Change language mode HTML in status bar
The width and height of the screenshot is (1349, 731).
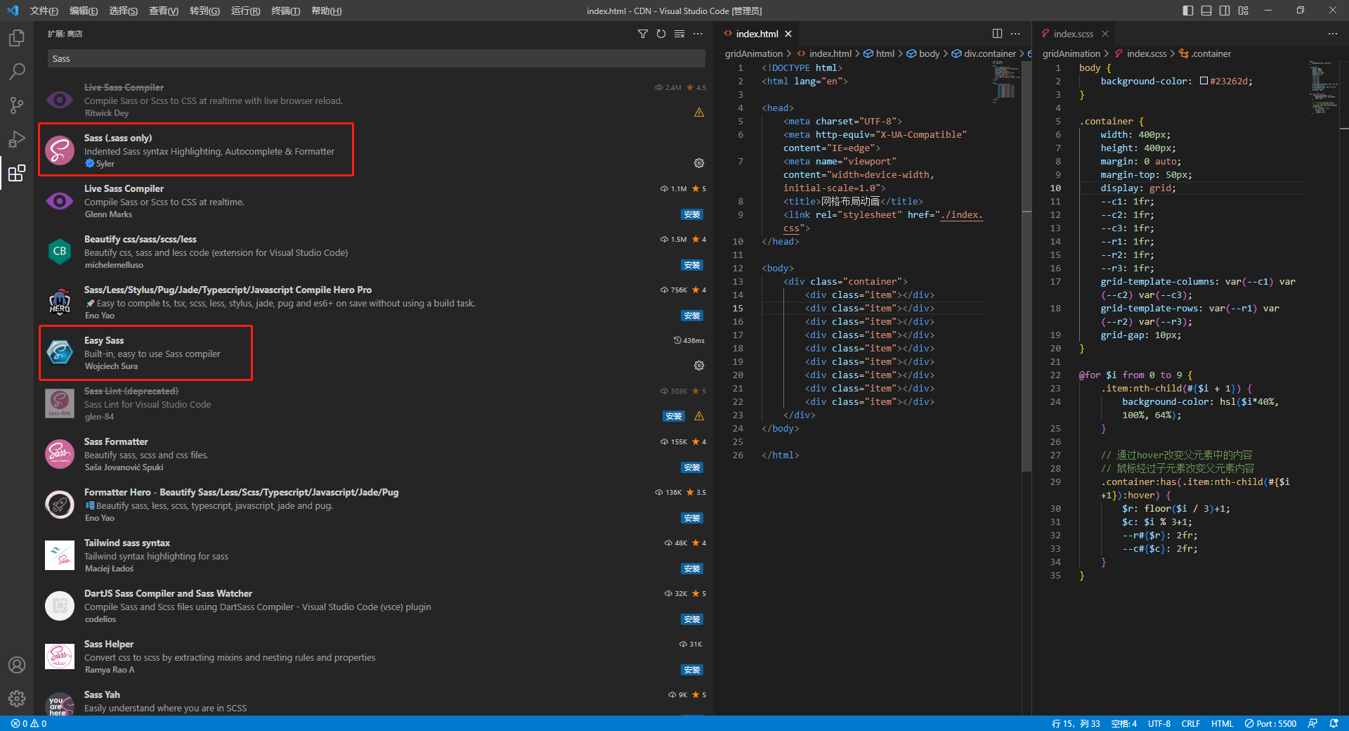[x=1222, y=723]
